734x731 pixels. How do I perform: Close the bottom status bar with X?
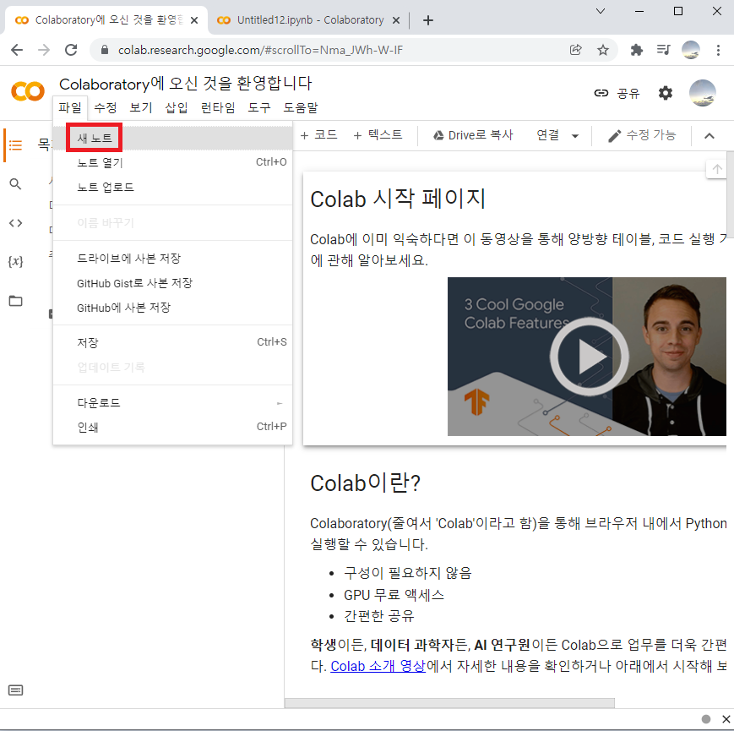726,719
